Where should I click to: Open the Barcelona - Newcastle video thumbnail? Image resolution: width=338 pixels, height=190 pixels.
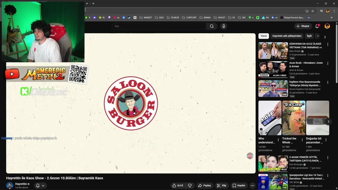tap(273, 182)
